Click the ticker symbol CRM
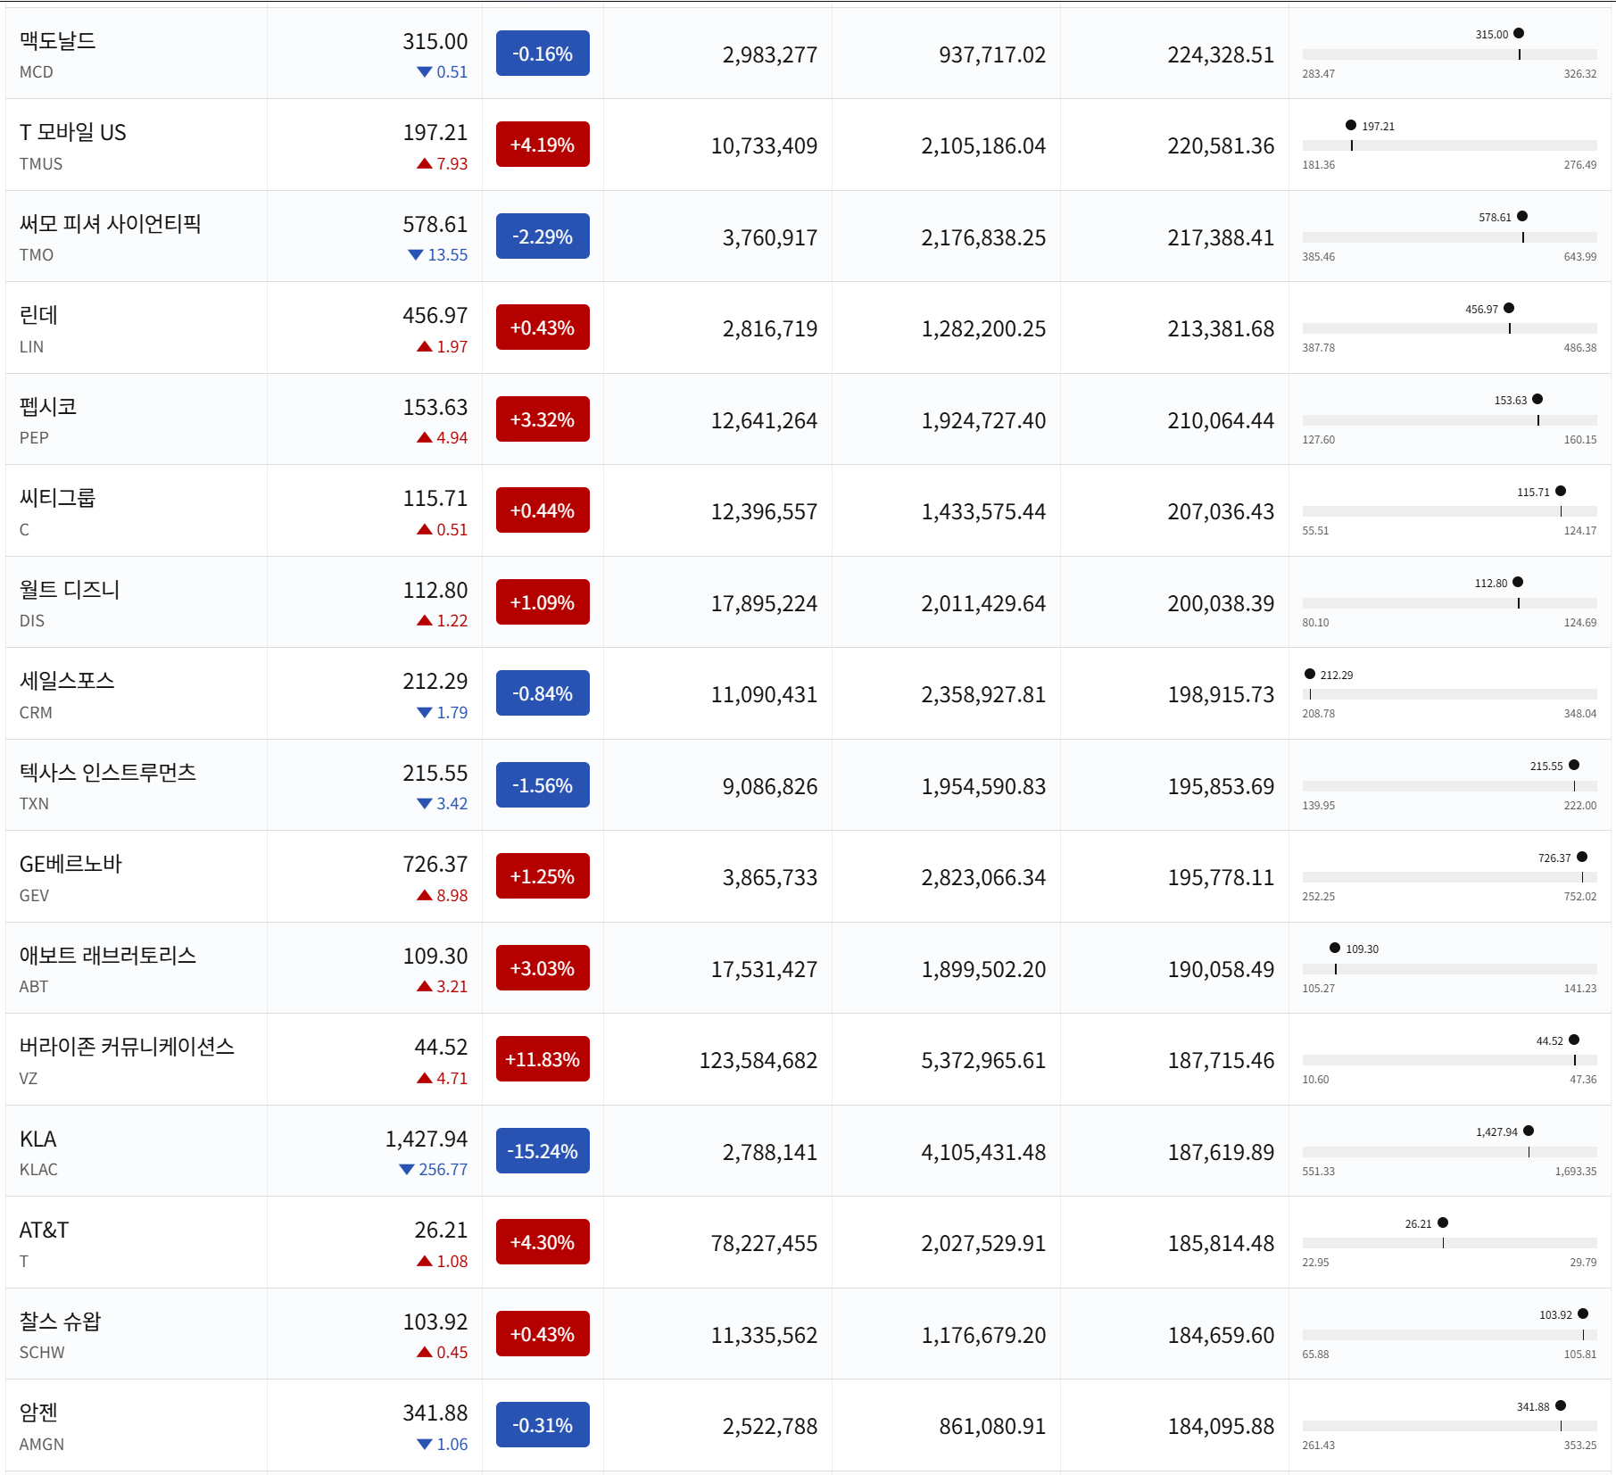Image resolution: width=1616 pixels, height=1475 pixels. pos(36,712)
